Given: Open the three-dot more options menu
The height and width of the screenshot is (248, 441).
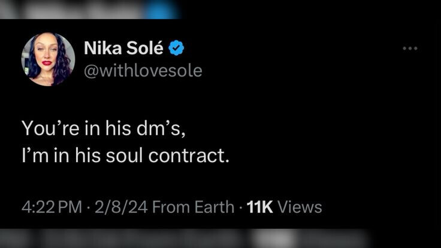Looking at the screenshot, I should tap(410, 48).
